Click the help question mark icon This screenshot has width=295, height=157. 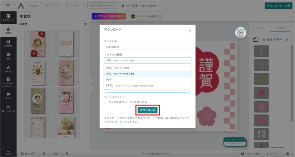[x=288, y=153]
